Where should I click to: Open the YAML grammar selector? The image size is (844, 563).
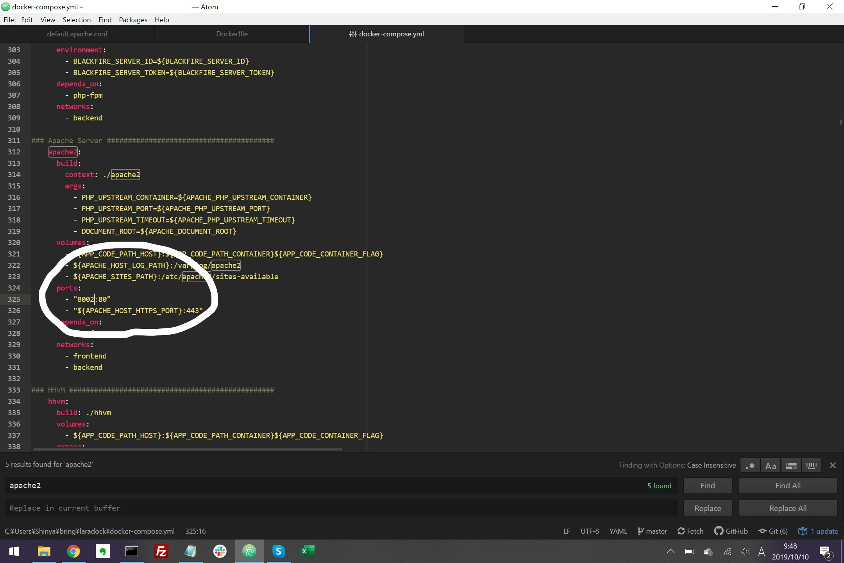(618, 531)
